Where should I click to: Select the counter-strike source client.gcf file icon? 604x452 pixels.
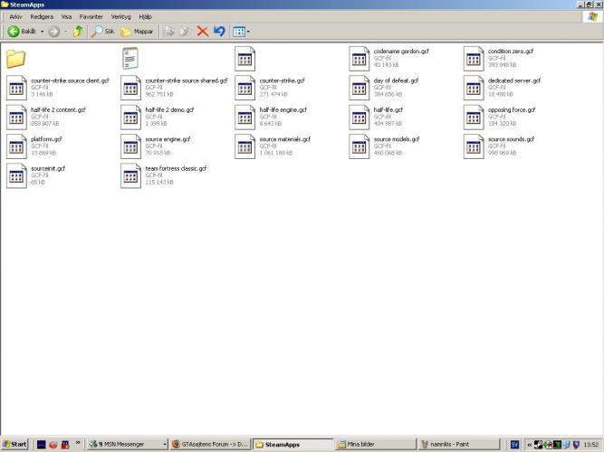point(17,88)
